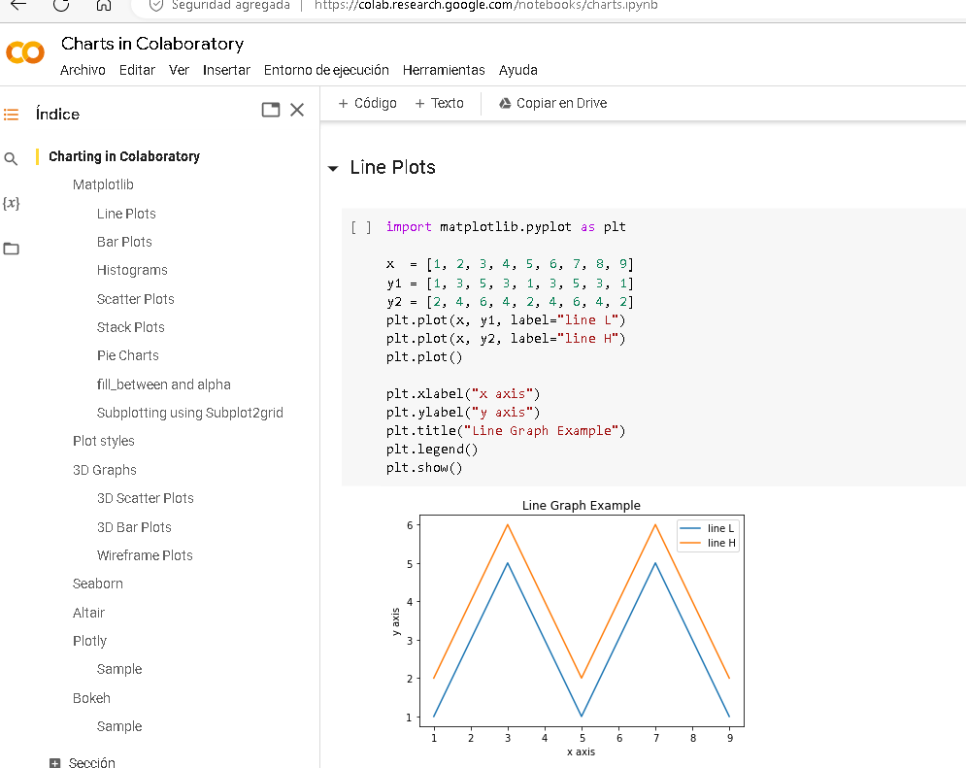Close the Índice sidebar panel
Screen dimensions: 966x768
tap(297, 110)
